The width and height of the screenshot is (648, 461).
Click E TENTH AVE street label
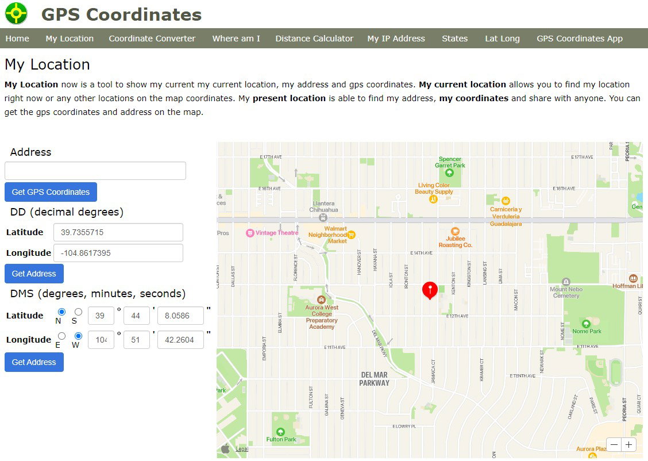coord(522,376)
